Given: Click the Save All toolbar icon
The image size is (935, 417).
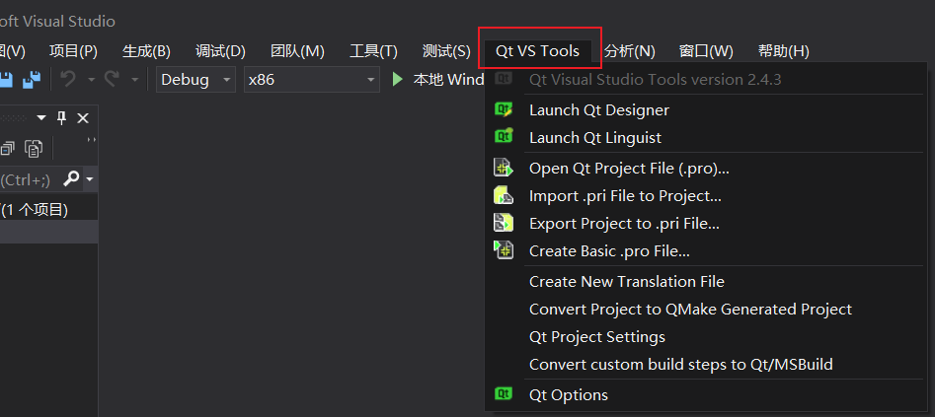Looking at the screenshot, I should (33, 79).
